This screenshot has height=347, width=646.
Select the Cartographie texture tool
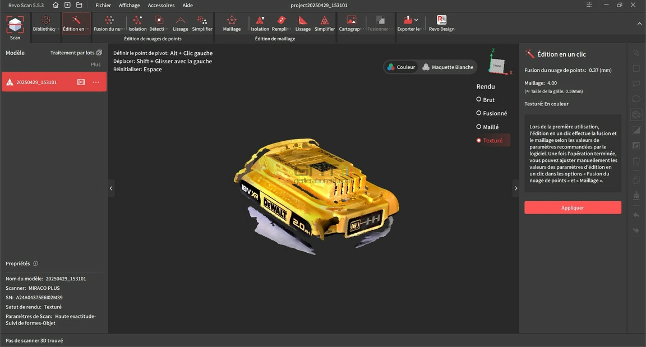pos(352,24)
